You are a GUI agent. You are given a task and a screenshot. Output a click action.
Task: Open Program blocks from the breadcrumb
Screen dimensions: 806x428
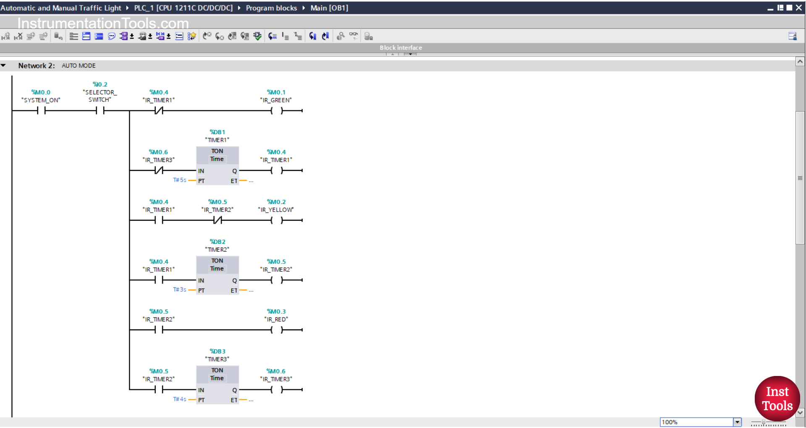[x=271, y=8]
